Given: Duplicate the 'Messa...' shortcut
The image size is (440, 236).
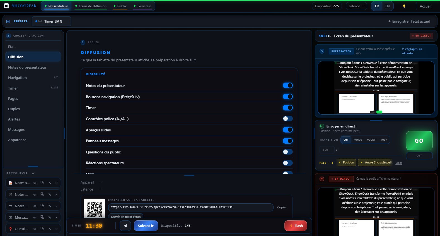Looking at the screenshot, I should coord(42,217).
